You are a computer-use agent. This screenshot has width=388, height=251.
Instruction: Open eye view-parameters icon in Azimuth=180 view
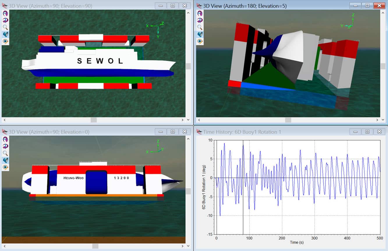200,41
